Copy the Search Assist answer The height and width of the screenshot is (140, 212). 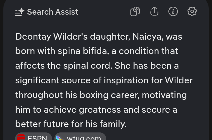click(x=135, y=11)
